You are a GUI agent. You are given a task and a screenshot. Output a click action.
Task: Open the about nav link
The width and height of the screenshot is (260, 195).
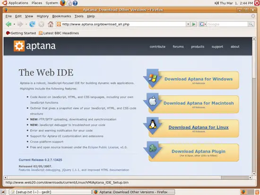(x=235, y=47)
